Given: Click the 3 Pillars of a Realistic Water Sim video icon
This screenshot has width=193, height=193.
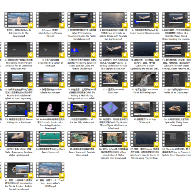Looking at the screenshot, I should coord(176,20).
